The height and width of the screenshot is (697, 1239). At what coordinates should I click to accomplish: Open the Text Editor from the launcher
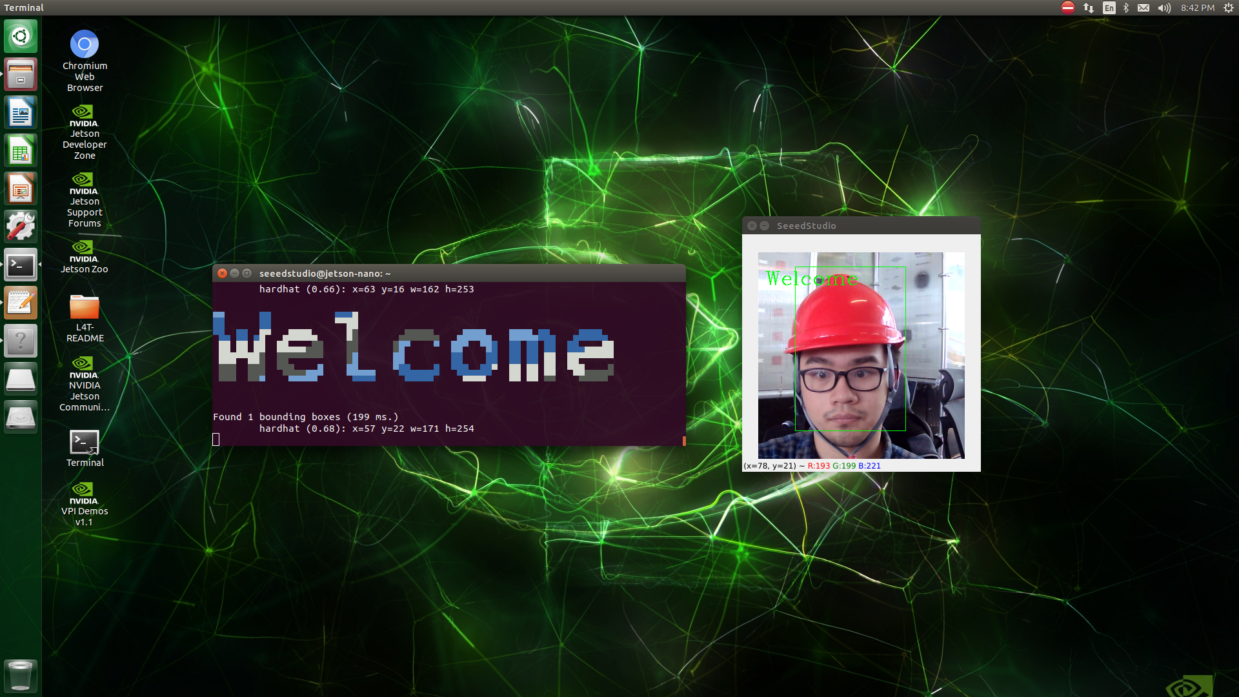21,303
